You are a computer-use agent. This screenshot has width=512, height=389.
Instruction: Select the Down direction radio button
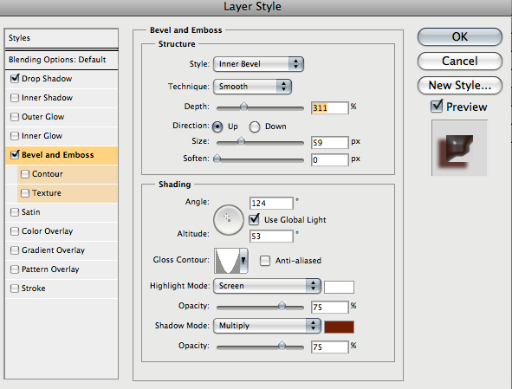(255, 126)
